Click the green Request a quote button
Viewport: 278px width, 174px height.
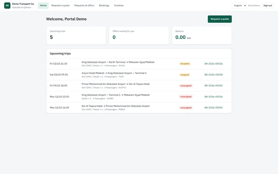[x=220, y=19]
